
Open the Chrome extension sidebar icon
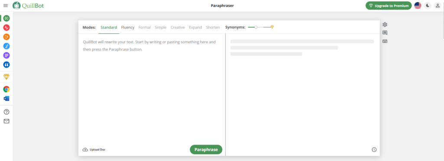click(x=7, y=89)
